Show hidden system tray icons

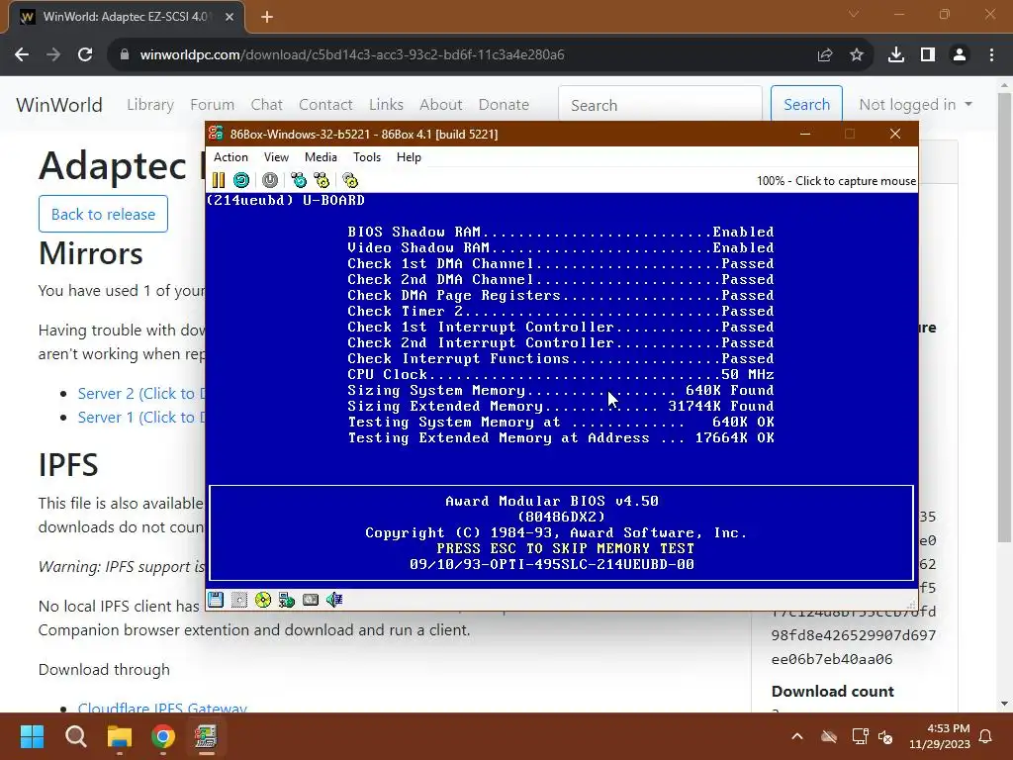(797, 736)
